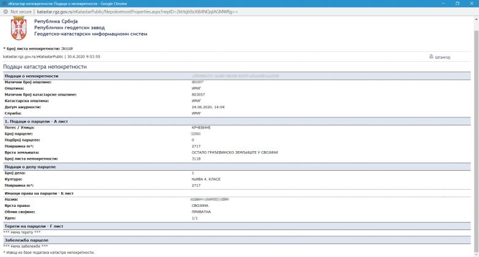Close the eKatastar browser window
Viewport: 479px width, 257px height.
pos(471,3)
